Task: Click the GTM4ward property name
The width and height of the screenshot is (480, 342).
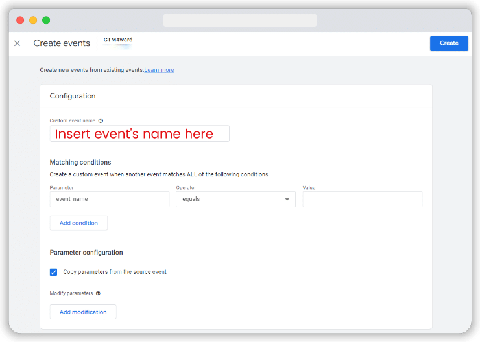Action: [x=118, y=40]
